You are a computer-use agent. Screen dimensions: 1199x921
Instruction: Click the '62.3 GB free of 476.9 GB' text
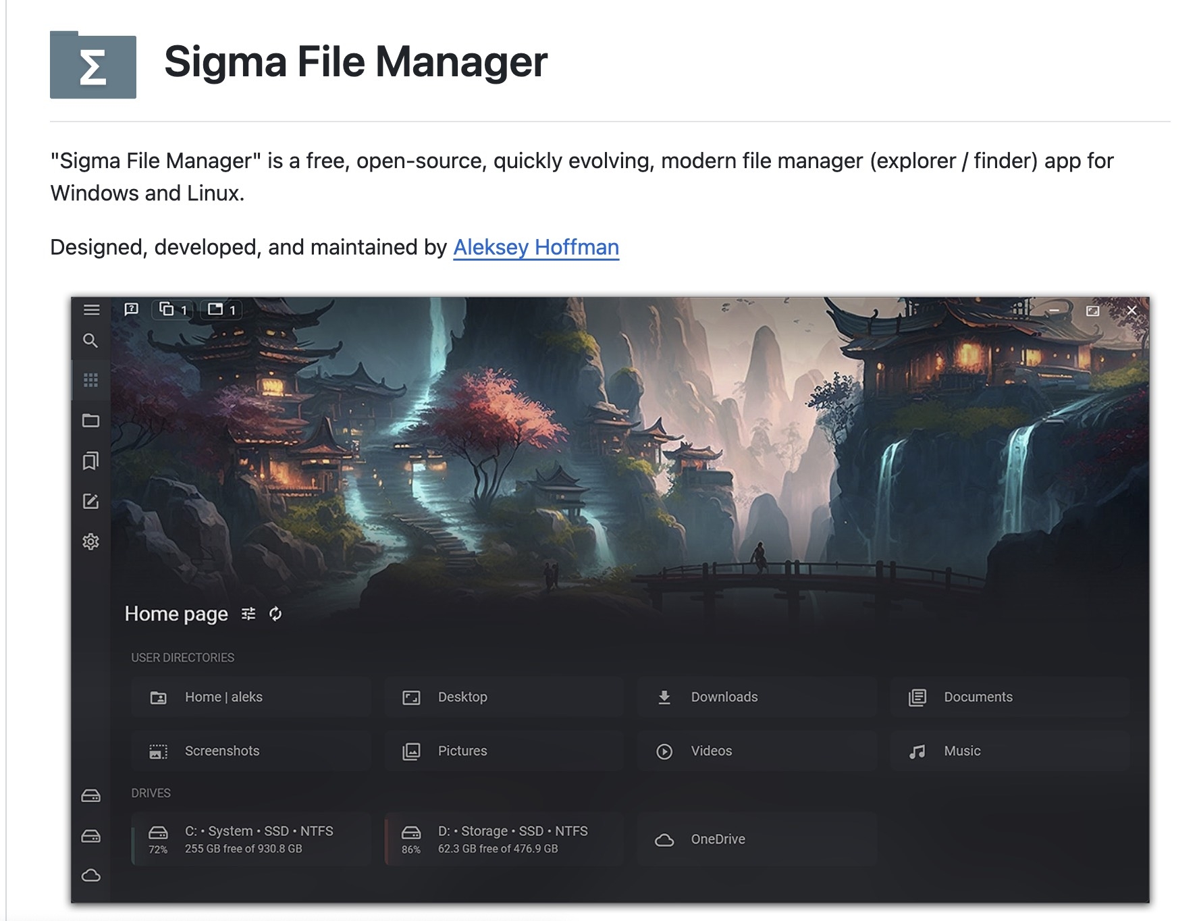pyautogui.click(x=498, y=849)
